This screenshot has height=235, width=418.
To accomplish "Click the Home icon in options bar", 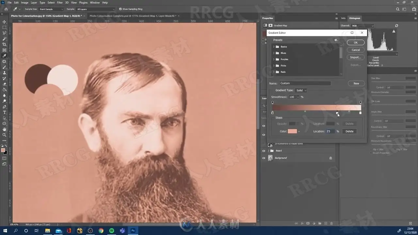I will pos(5,9).
